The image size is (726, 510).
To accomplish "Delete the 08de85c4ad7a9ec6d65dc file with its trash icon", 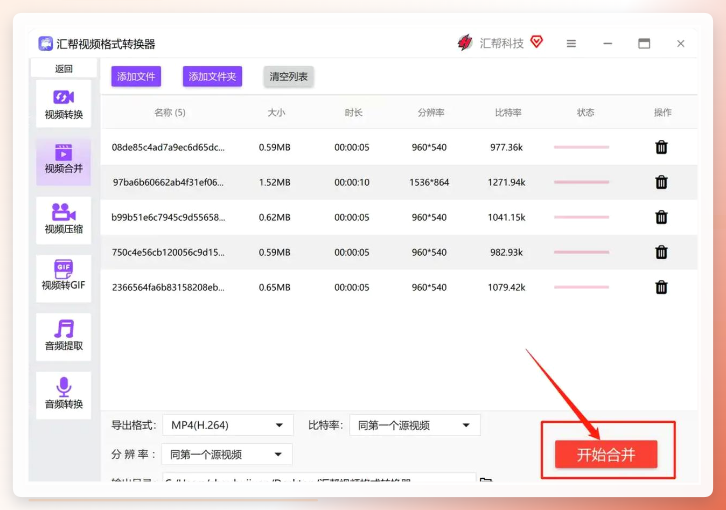I will point(661,147).
